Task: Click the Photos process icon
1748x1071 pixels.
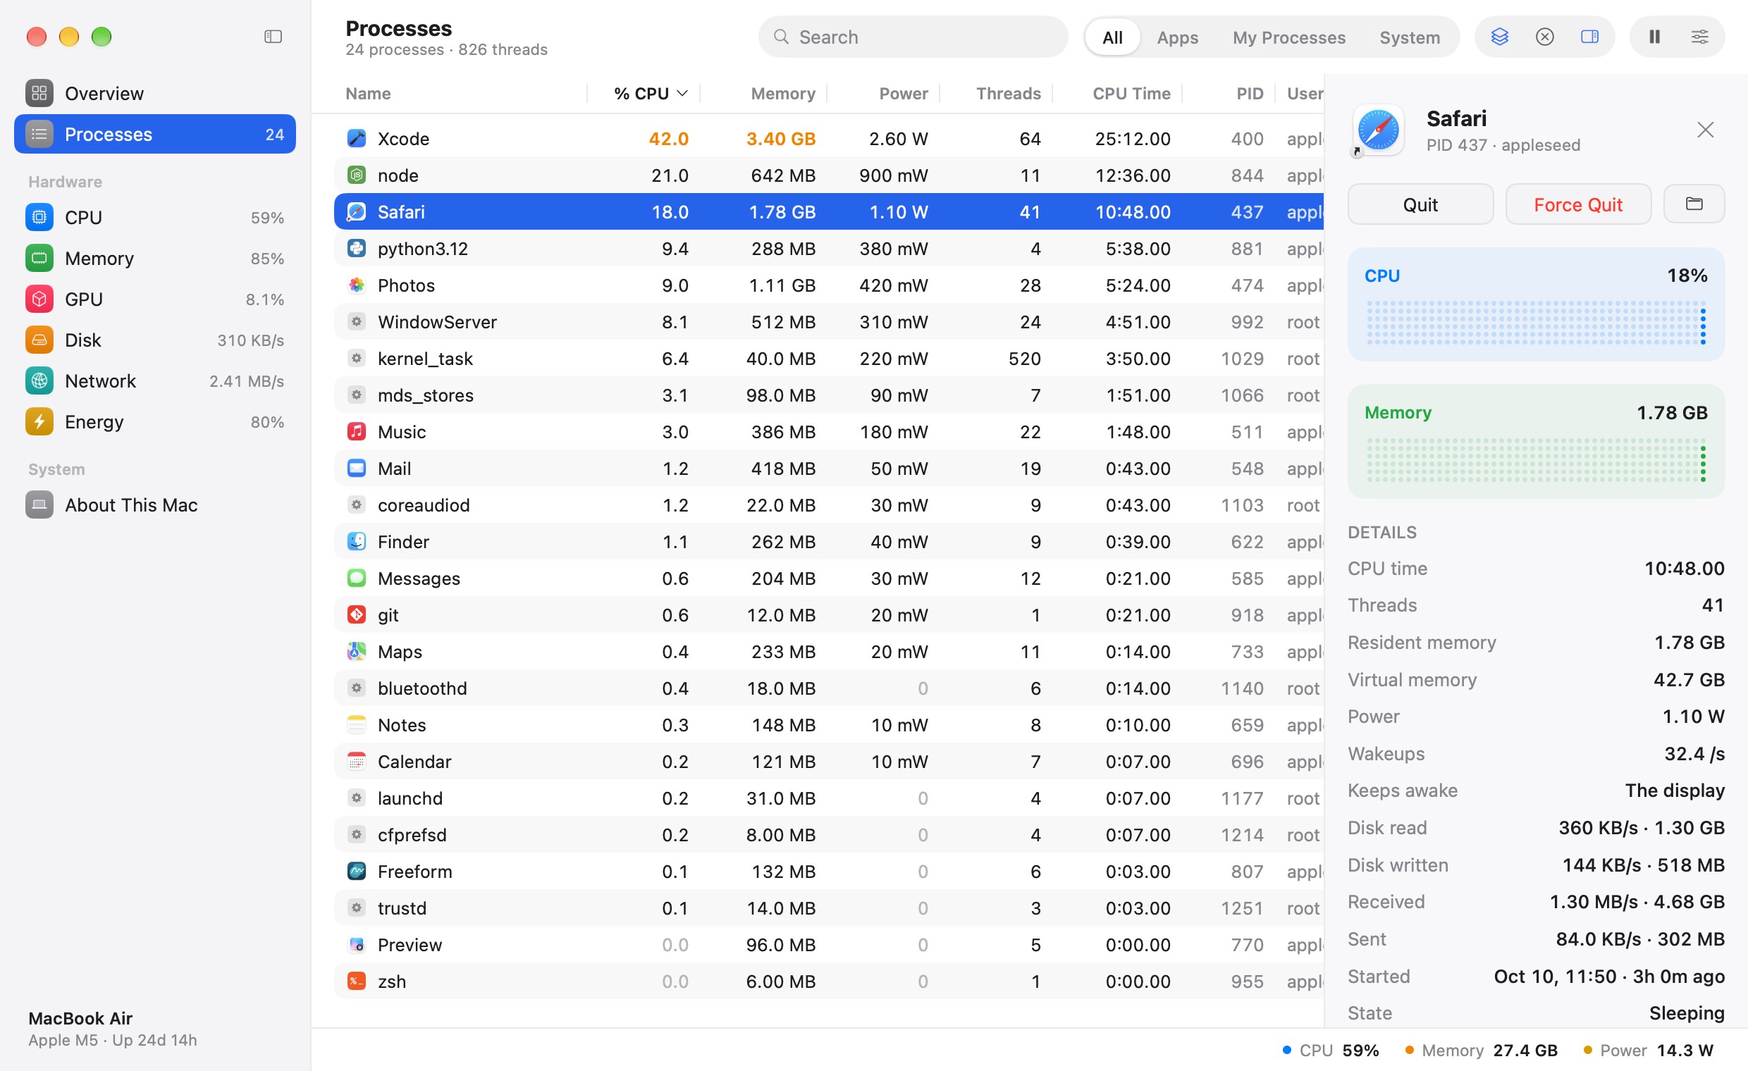Action: 356,285
